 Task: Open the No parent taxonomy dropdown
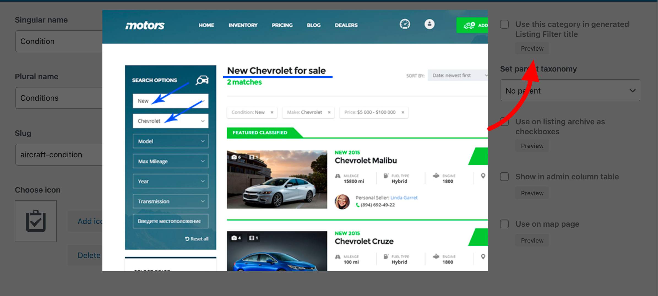[570, 91]
